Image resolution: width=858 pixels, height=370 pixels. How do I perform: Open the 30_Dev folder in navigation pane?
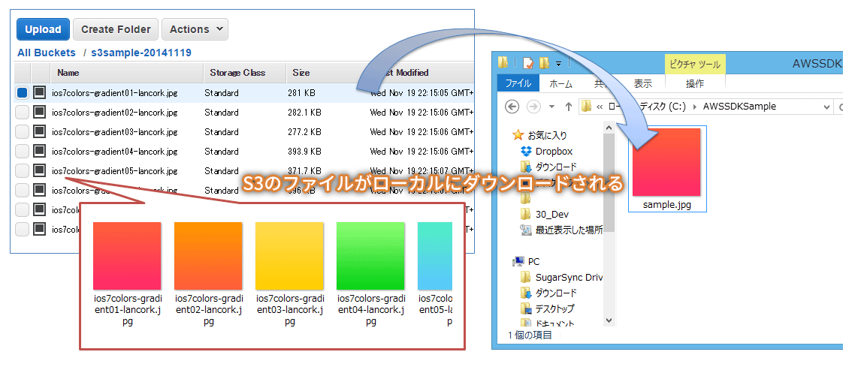551,214
